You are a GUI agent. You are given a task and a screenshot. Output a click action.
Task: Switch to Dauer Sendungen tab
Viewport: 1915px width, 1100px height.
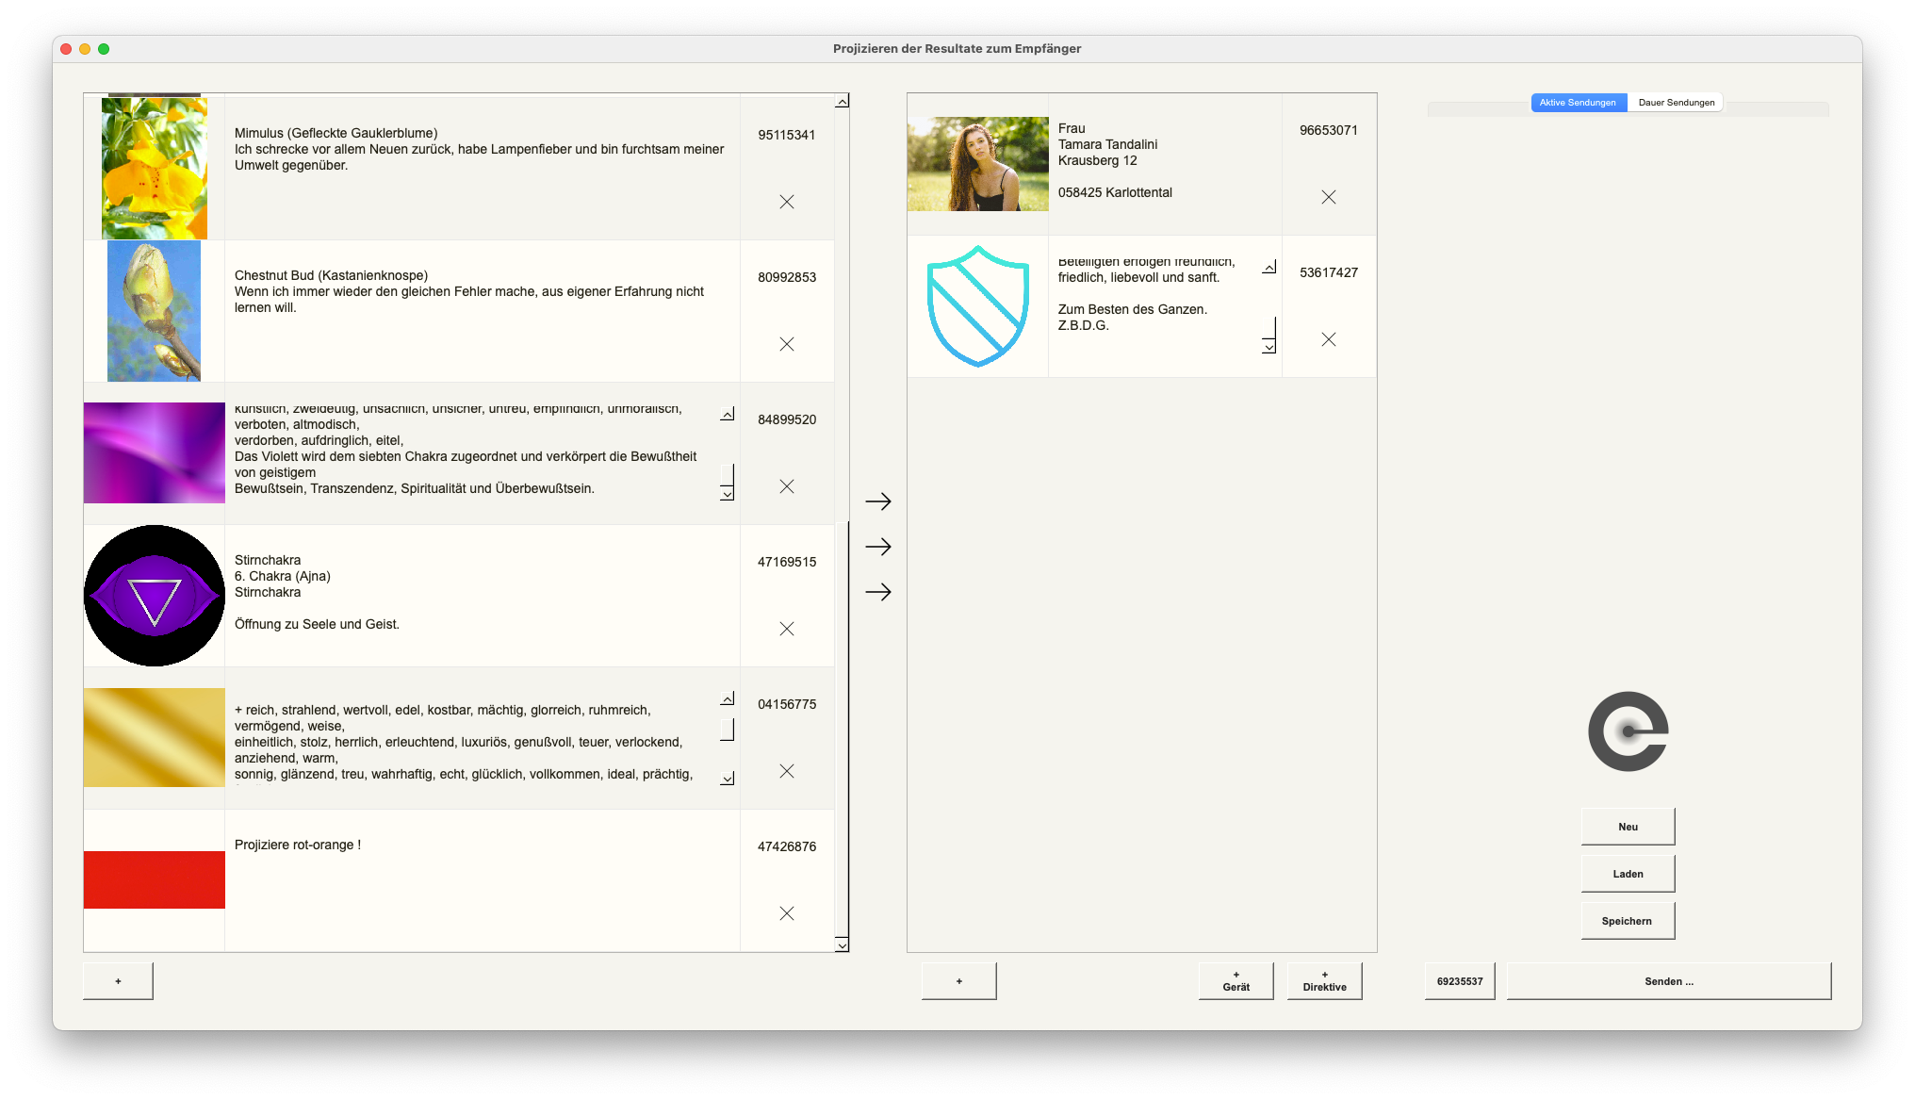coord(1676,103)
